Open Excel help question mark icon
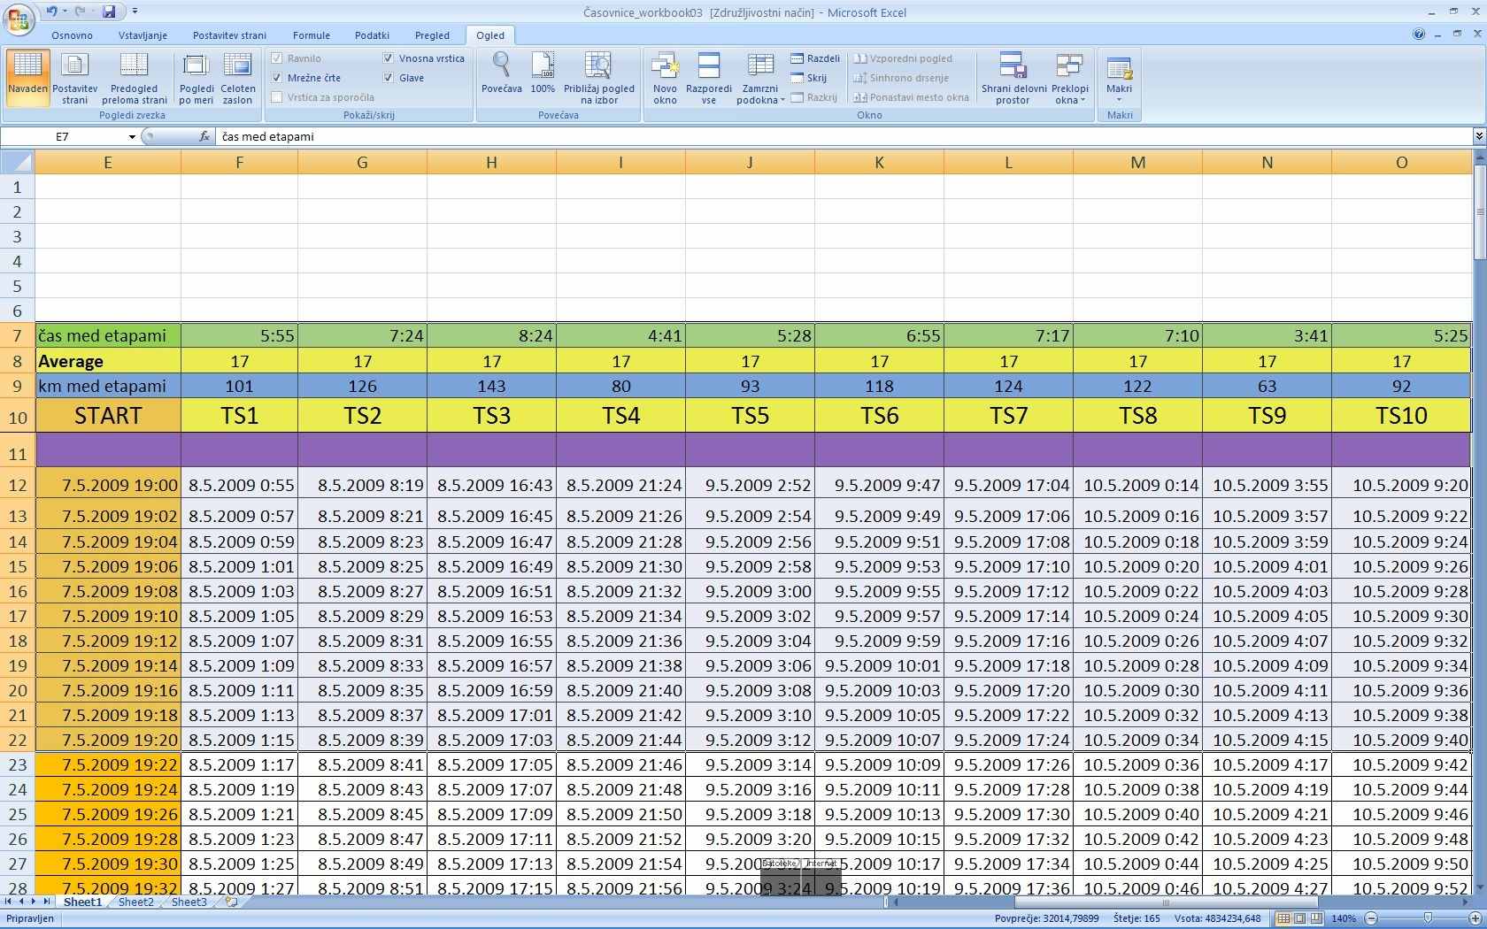This screenshot has width=1487, height=929. tap(1419, 35)
